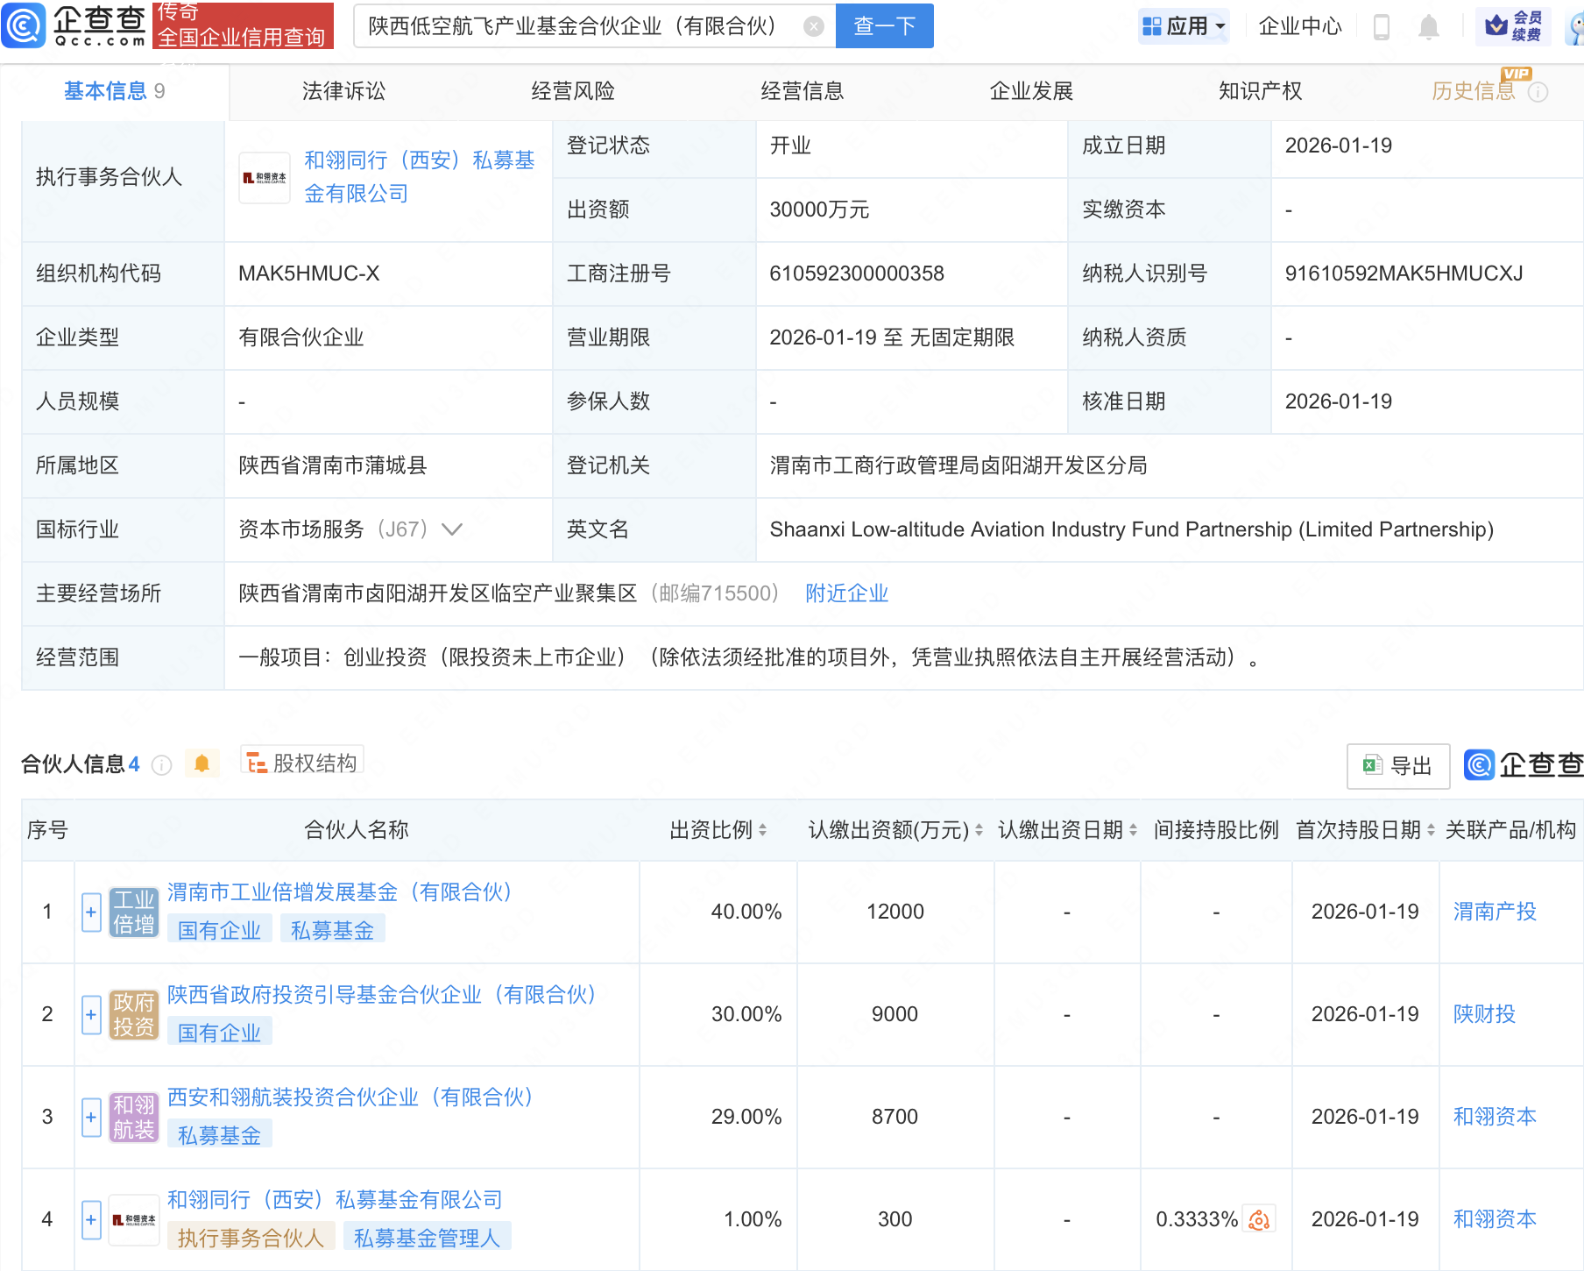Screen dimensions: 1584x1271
Task: Switch to the 法律诉讼 tab
Action: point(343,91)
